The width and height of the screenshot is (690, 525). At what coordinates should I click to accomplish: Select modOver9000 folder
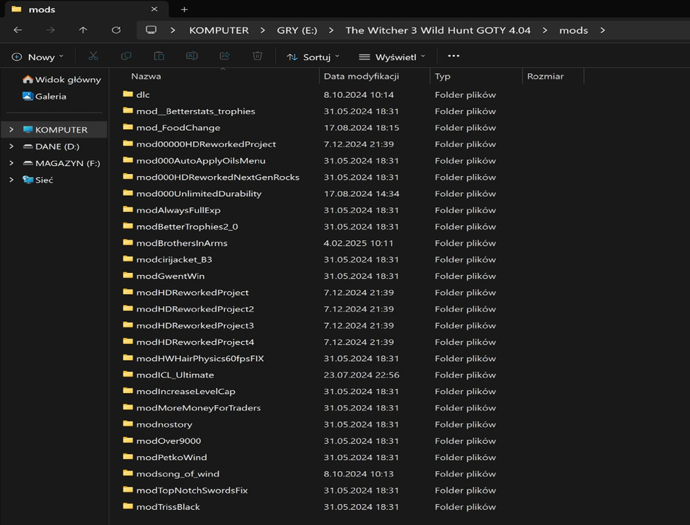pos(169,440)
